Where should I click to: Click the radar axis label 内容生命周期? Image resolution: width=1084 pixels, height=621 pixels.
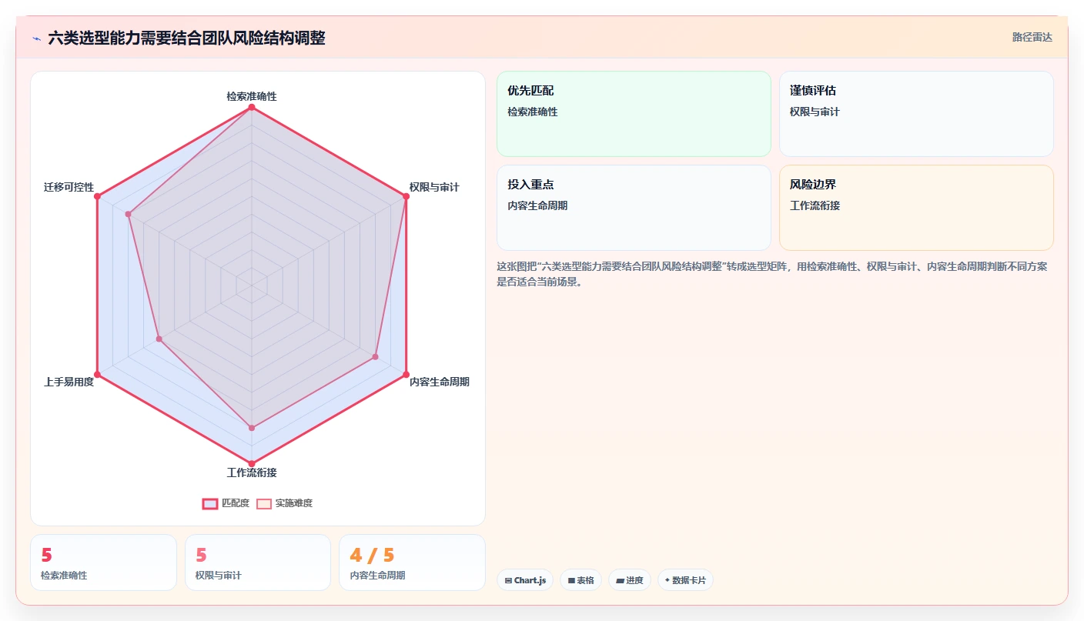coord(439,382)
